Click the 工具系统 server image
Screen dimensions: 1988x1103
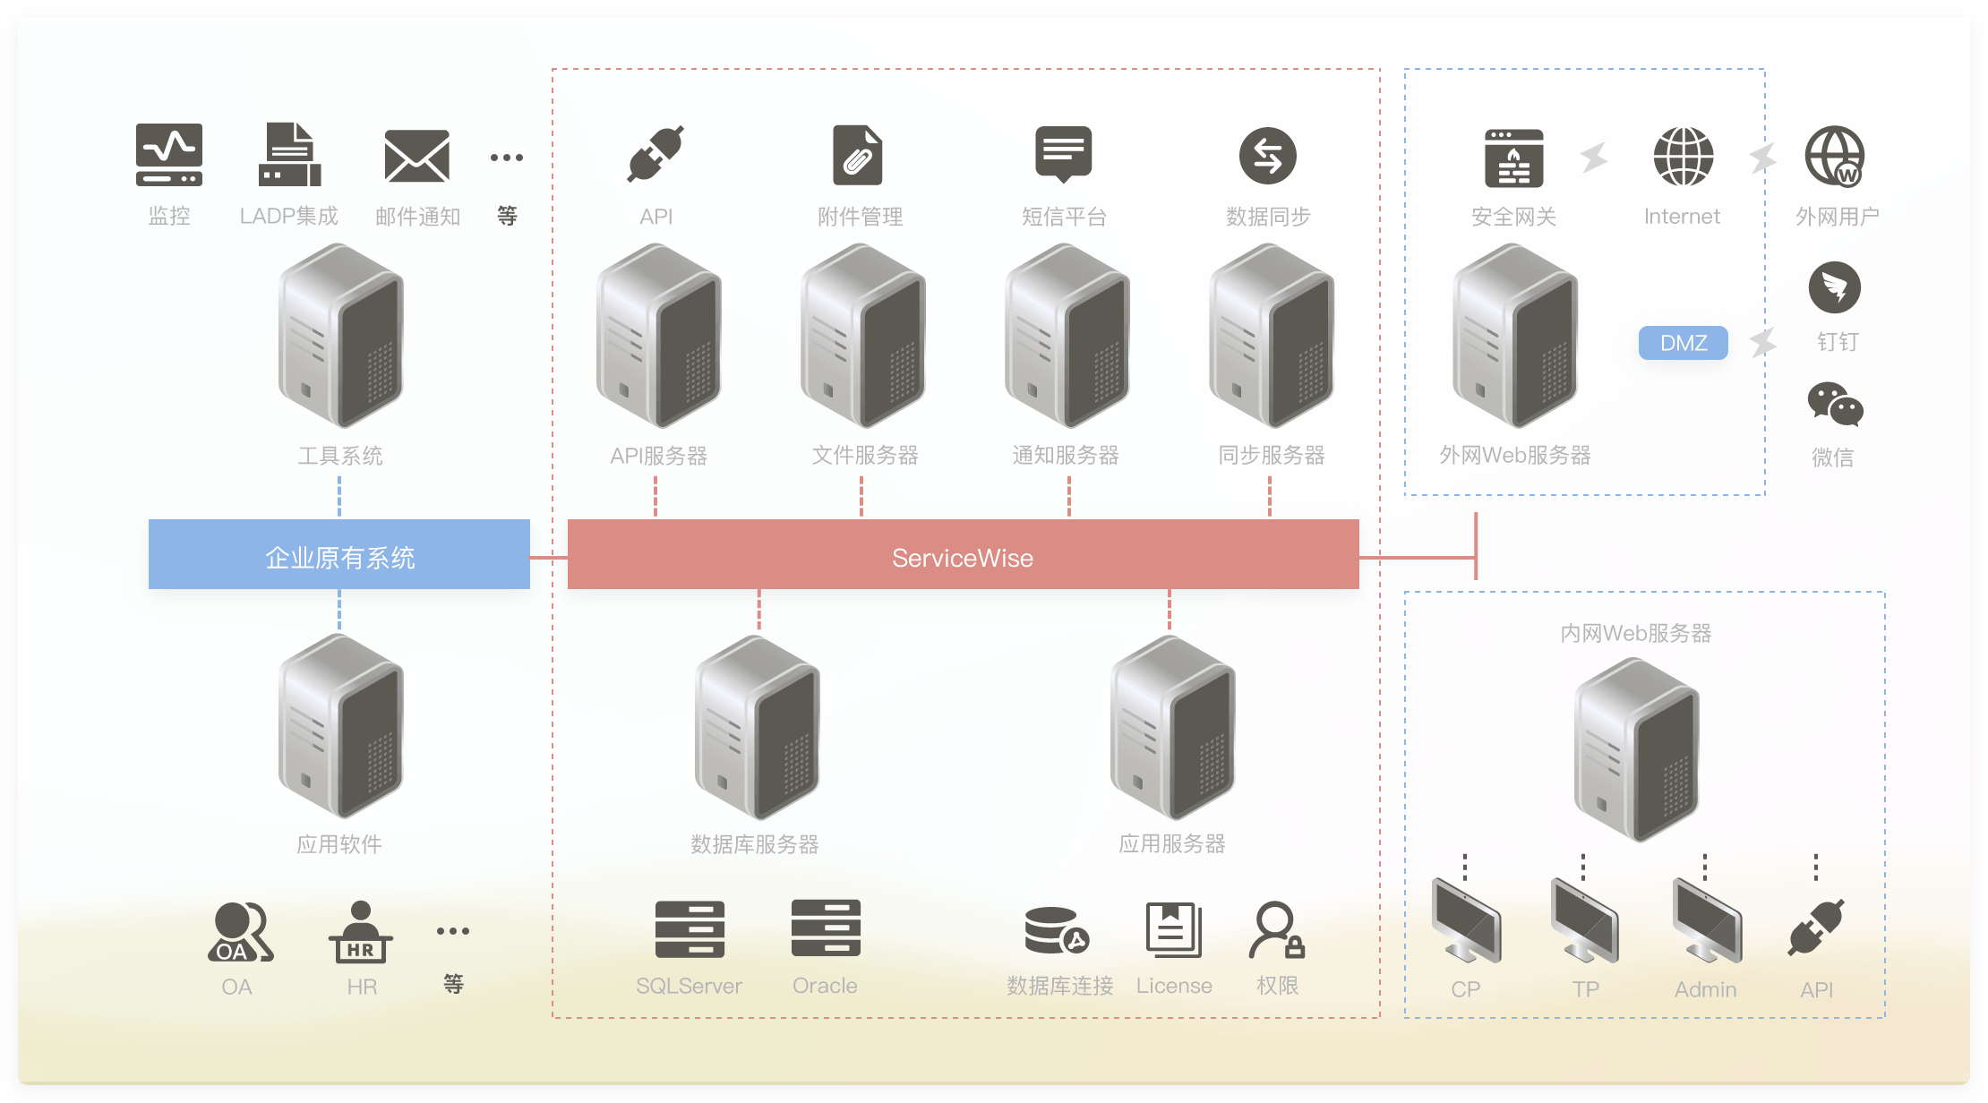point(340,336)
